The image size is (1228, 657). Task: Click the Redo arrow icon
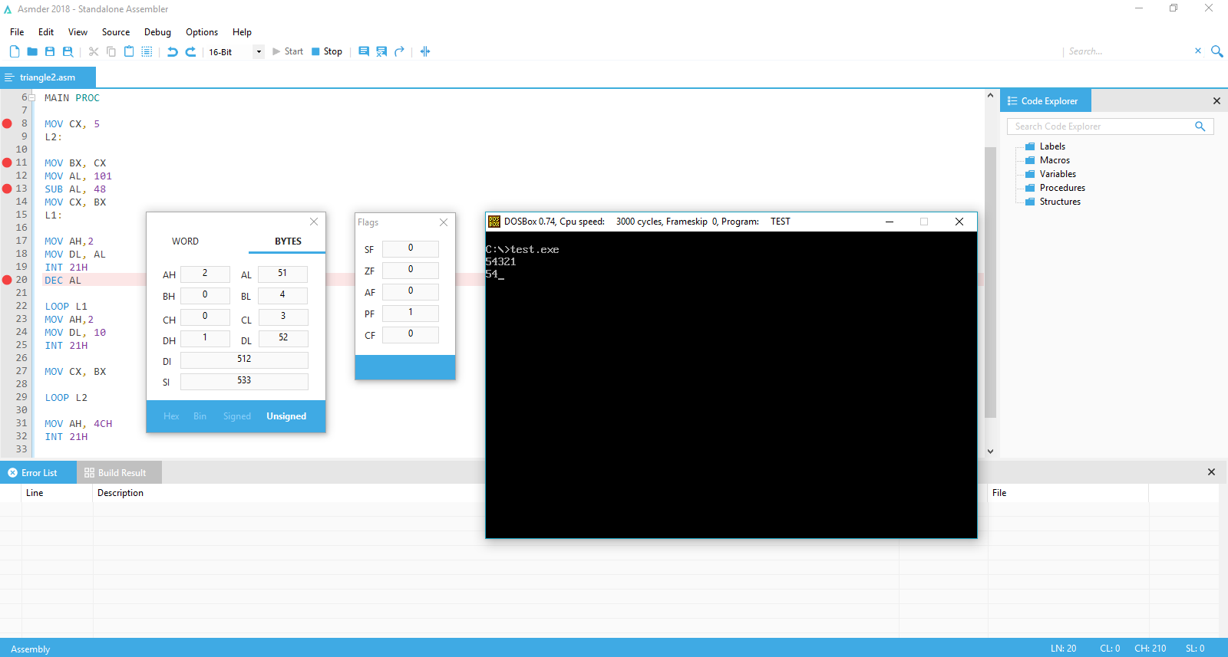[190, 51]
